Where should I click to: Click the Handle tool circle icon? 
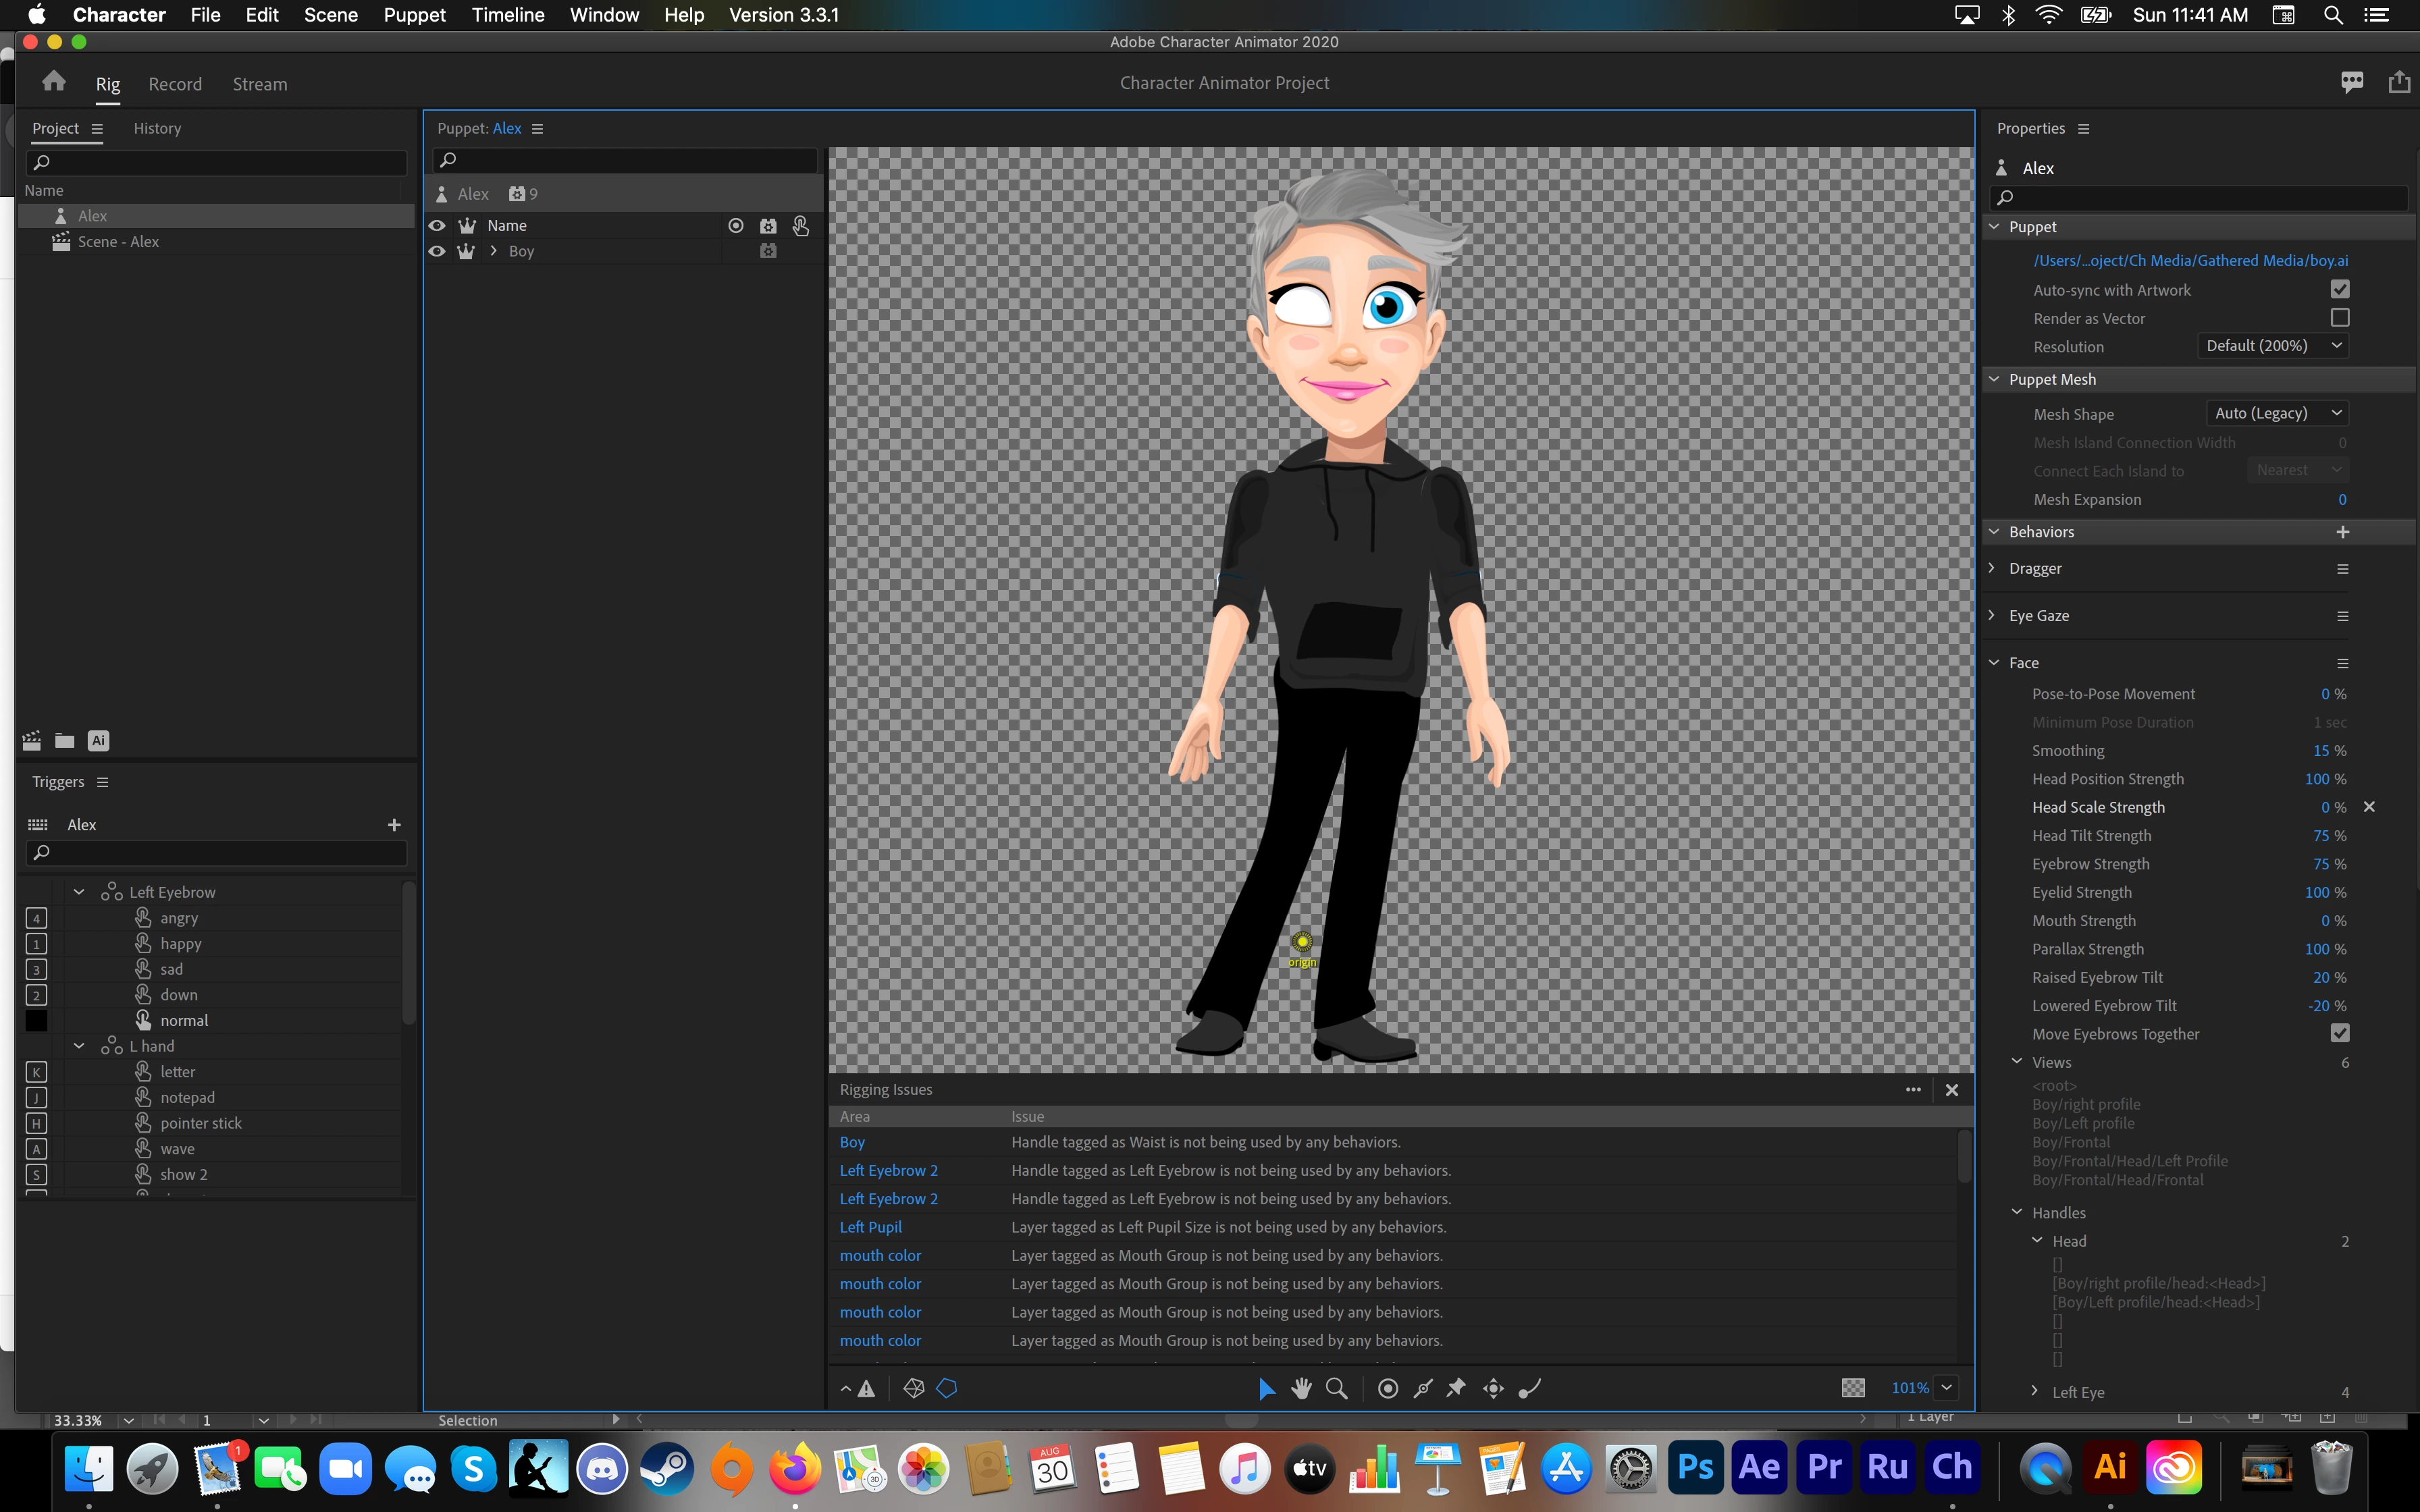tap(1388, 1388)
